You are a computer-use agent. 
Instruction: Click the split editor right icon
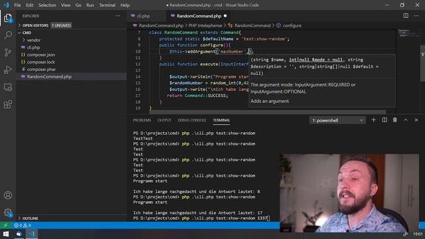click(406, 16)
